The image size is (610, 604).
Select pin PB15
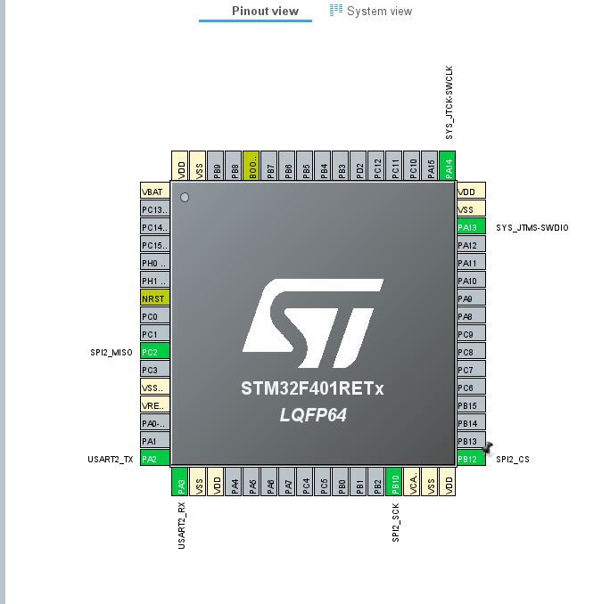click(471, 405)
